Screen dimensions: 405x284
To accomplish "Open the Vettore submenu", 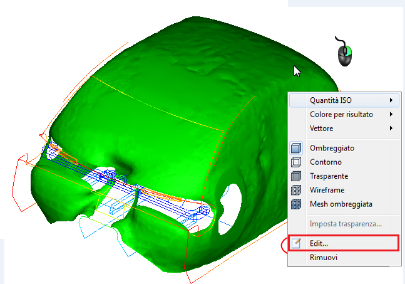I will click(344, 129).
